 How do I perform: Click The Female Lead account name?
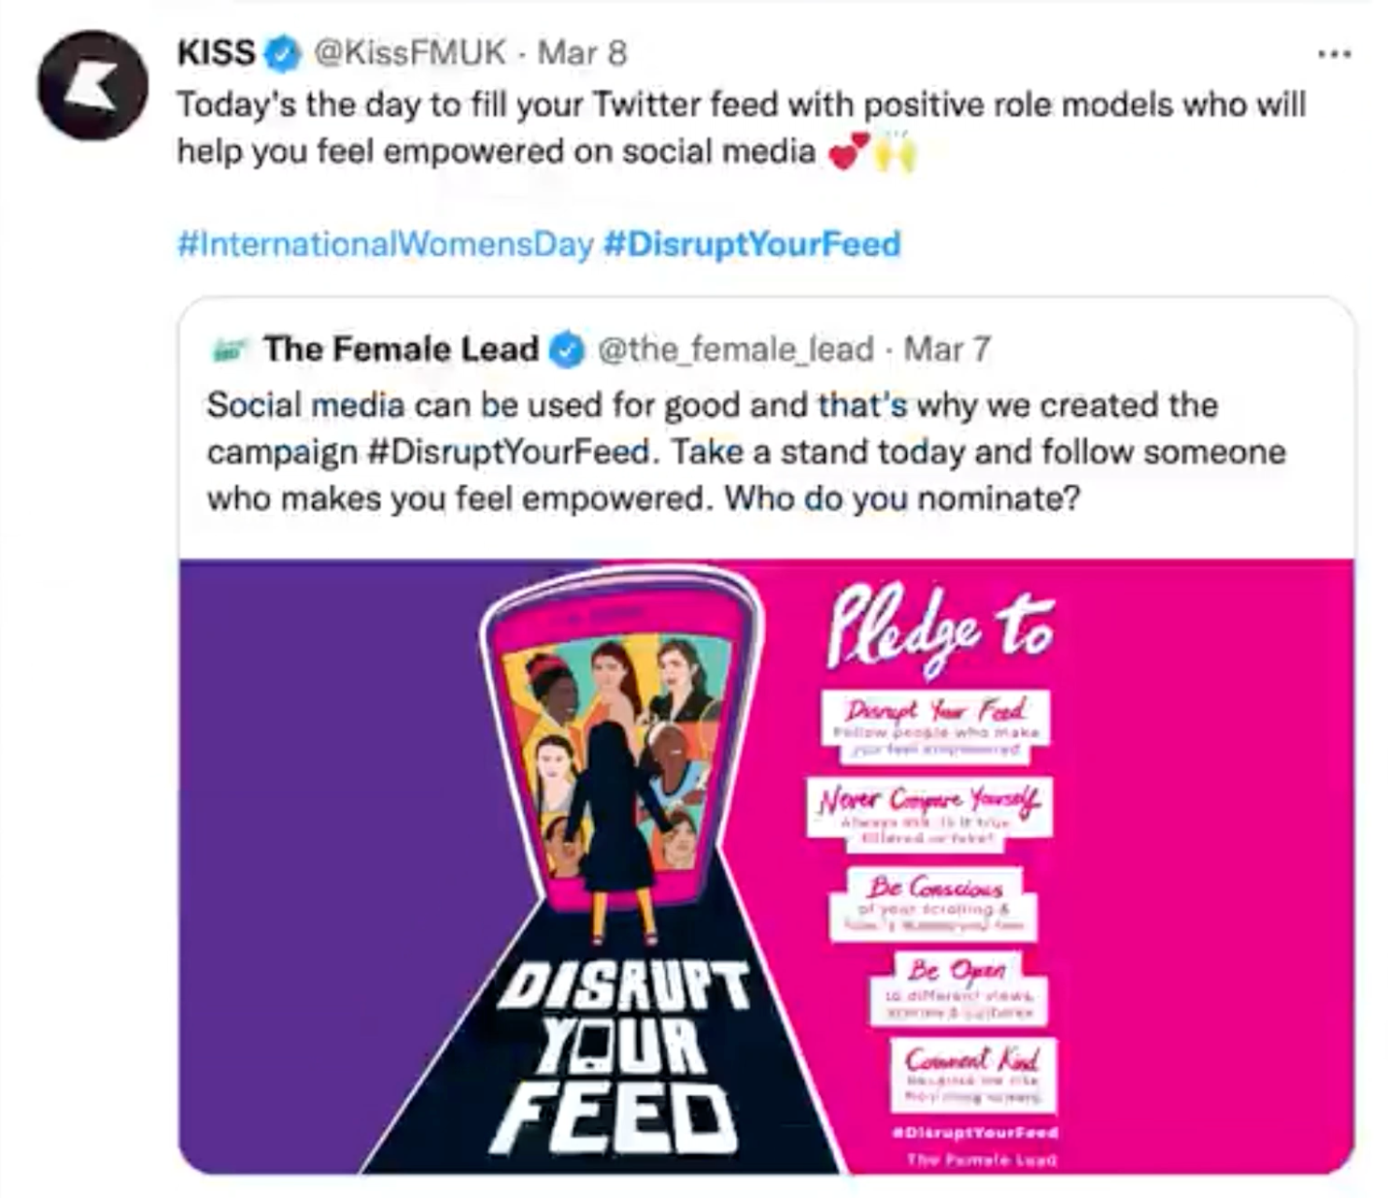[x=401, y=349]
